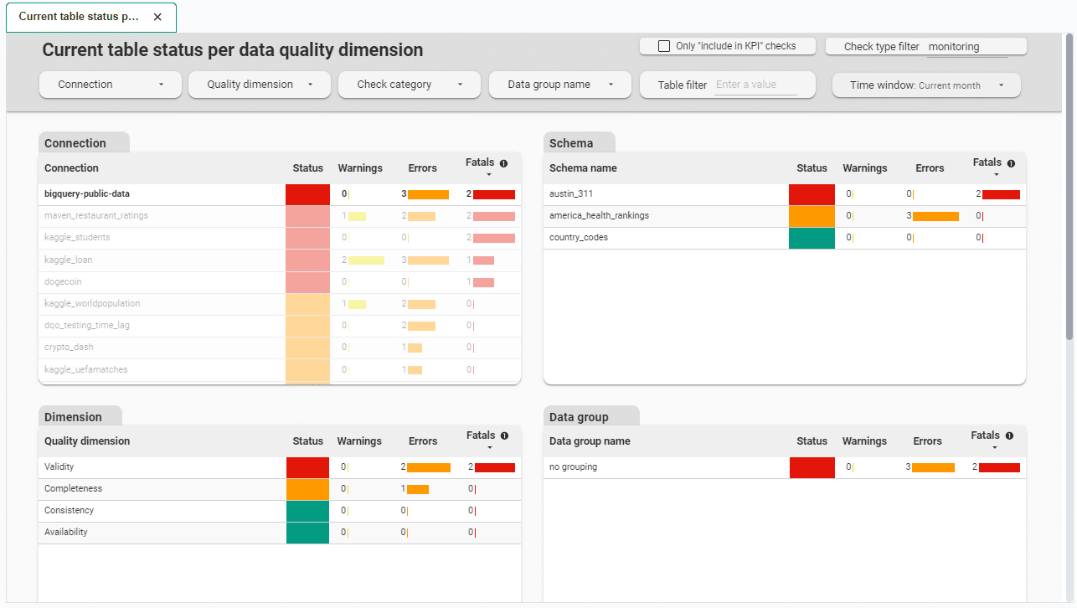
Task: Select the no grouping data group row
Action: 785,467
